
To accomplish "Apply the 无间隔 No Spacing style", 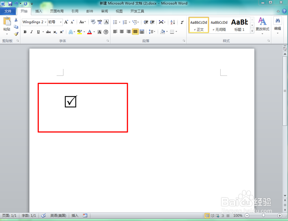I will click(219, 25).
